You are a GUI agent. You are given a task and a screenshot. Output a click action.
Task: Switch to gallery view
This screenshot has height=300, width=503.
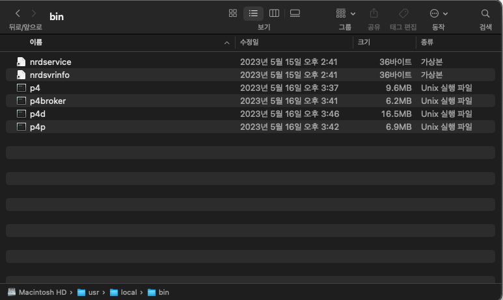pos(295,13)
